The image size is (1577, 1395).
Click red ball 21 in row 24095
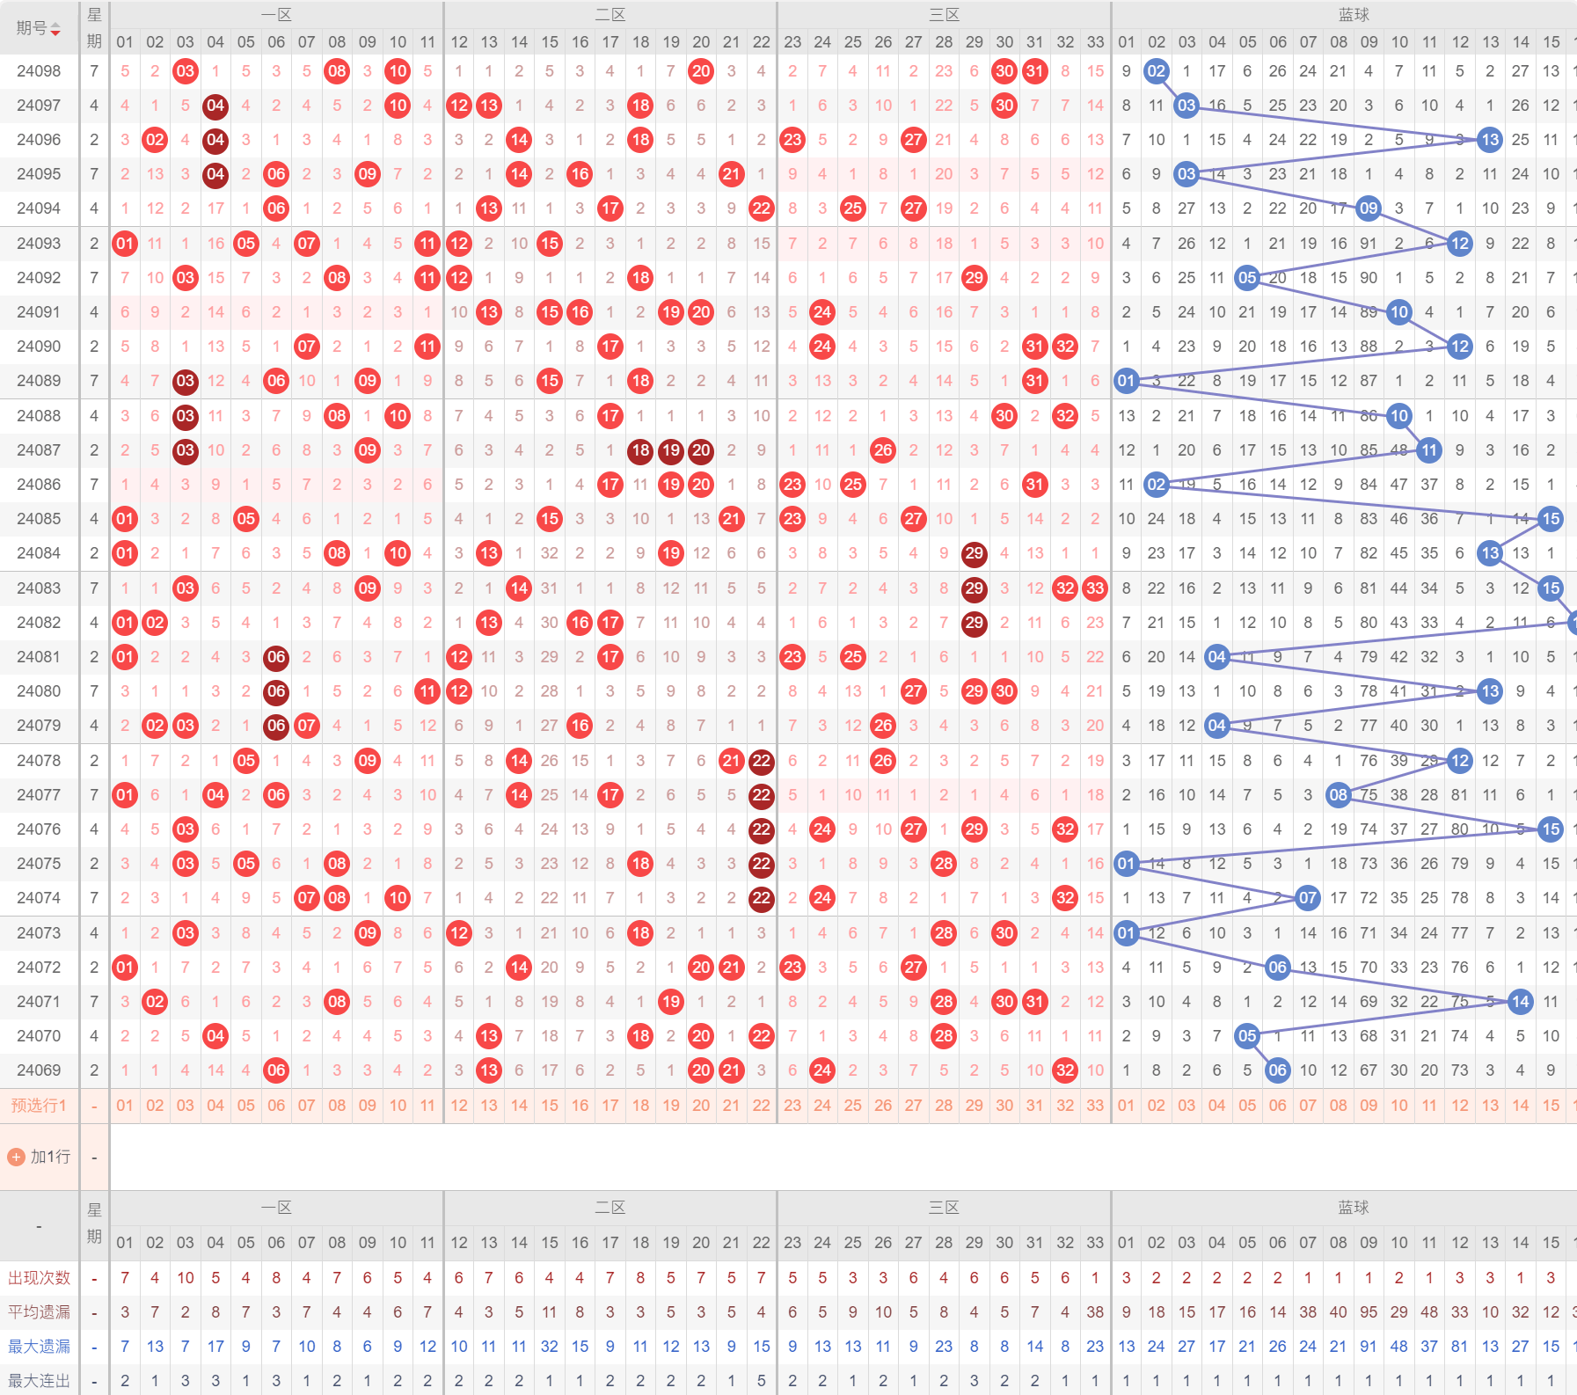(731, 174)
